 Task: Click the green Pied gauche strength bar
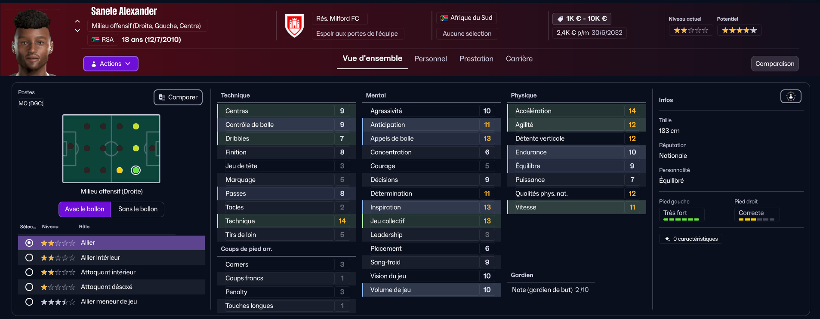[681, 220]
